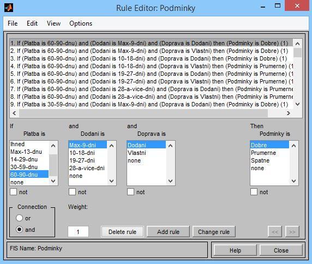Select 'none' in the Doprava list

click(146, 160)
